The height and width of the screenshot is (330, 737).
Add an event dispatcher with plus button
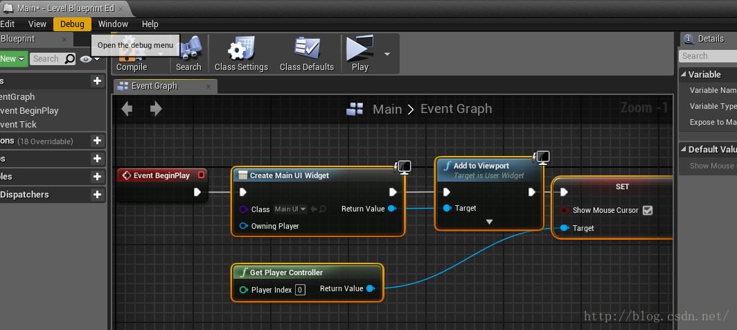(x=97, y=194)
